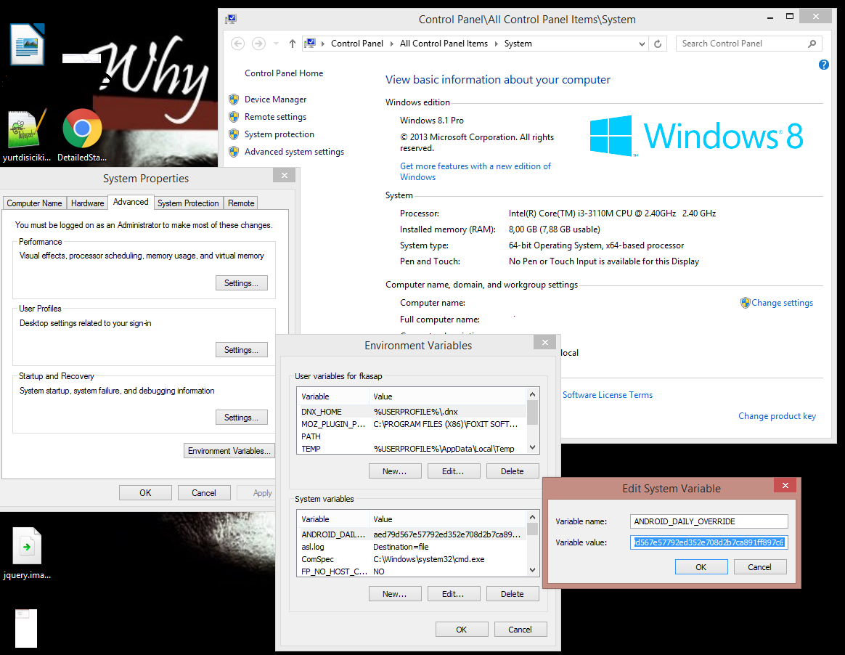This screenshot has width=845, height=655.
Task: Click Edit... under System variables
Action: click(453, 594)
